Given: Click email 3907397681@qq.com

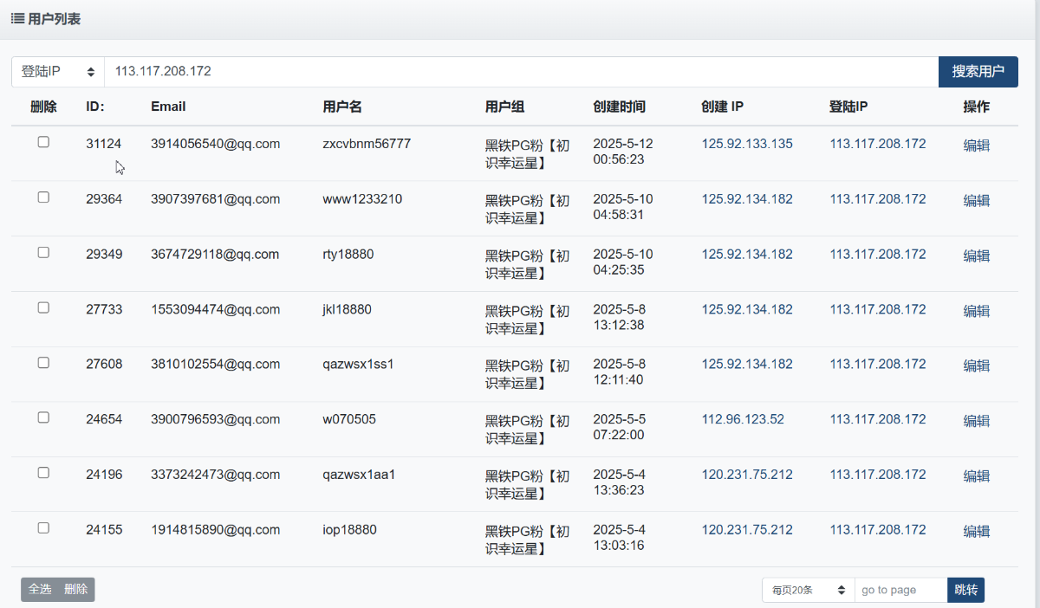Looking at the screenshot, I should tap(215, 199).
